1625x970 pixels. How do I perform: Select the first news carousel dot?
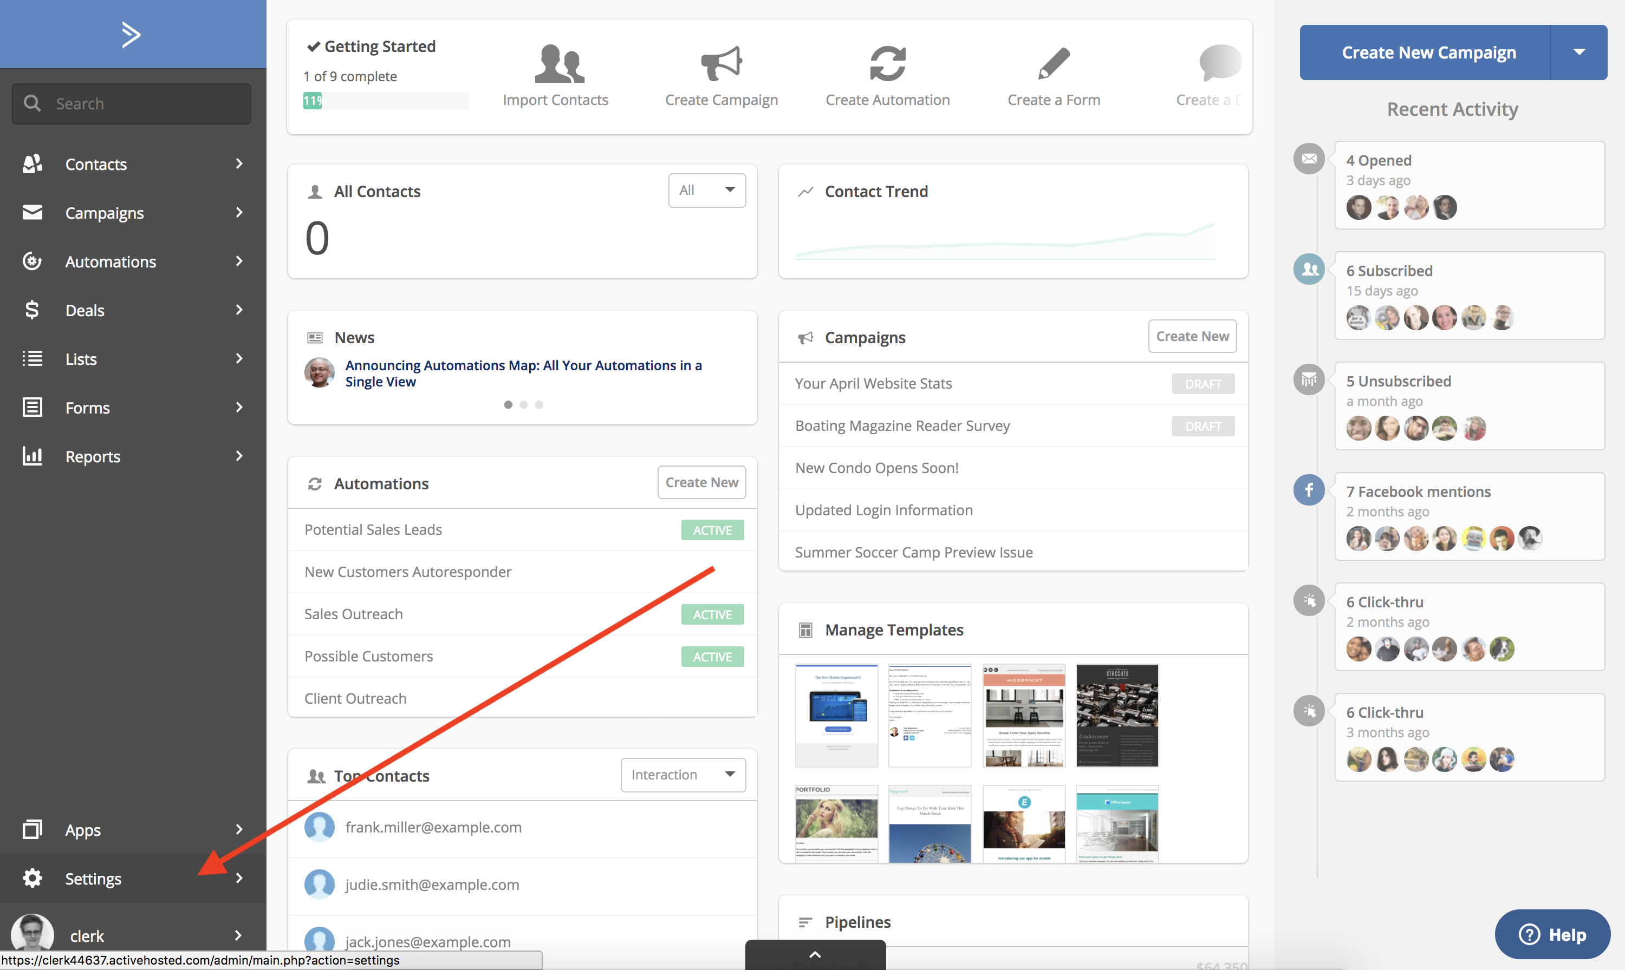(508, 404)
